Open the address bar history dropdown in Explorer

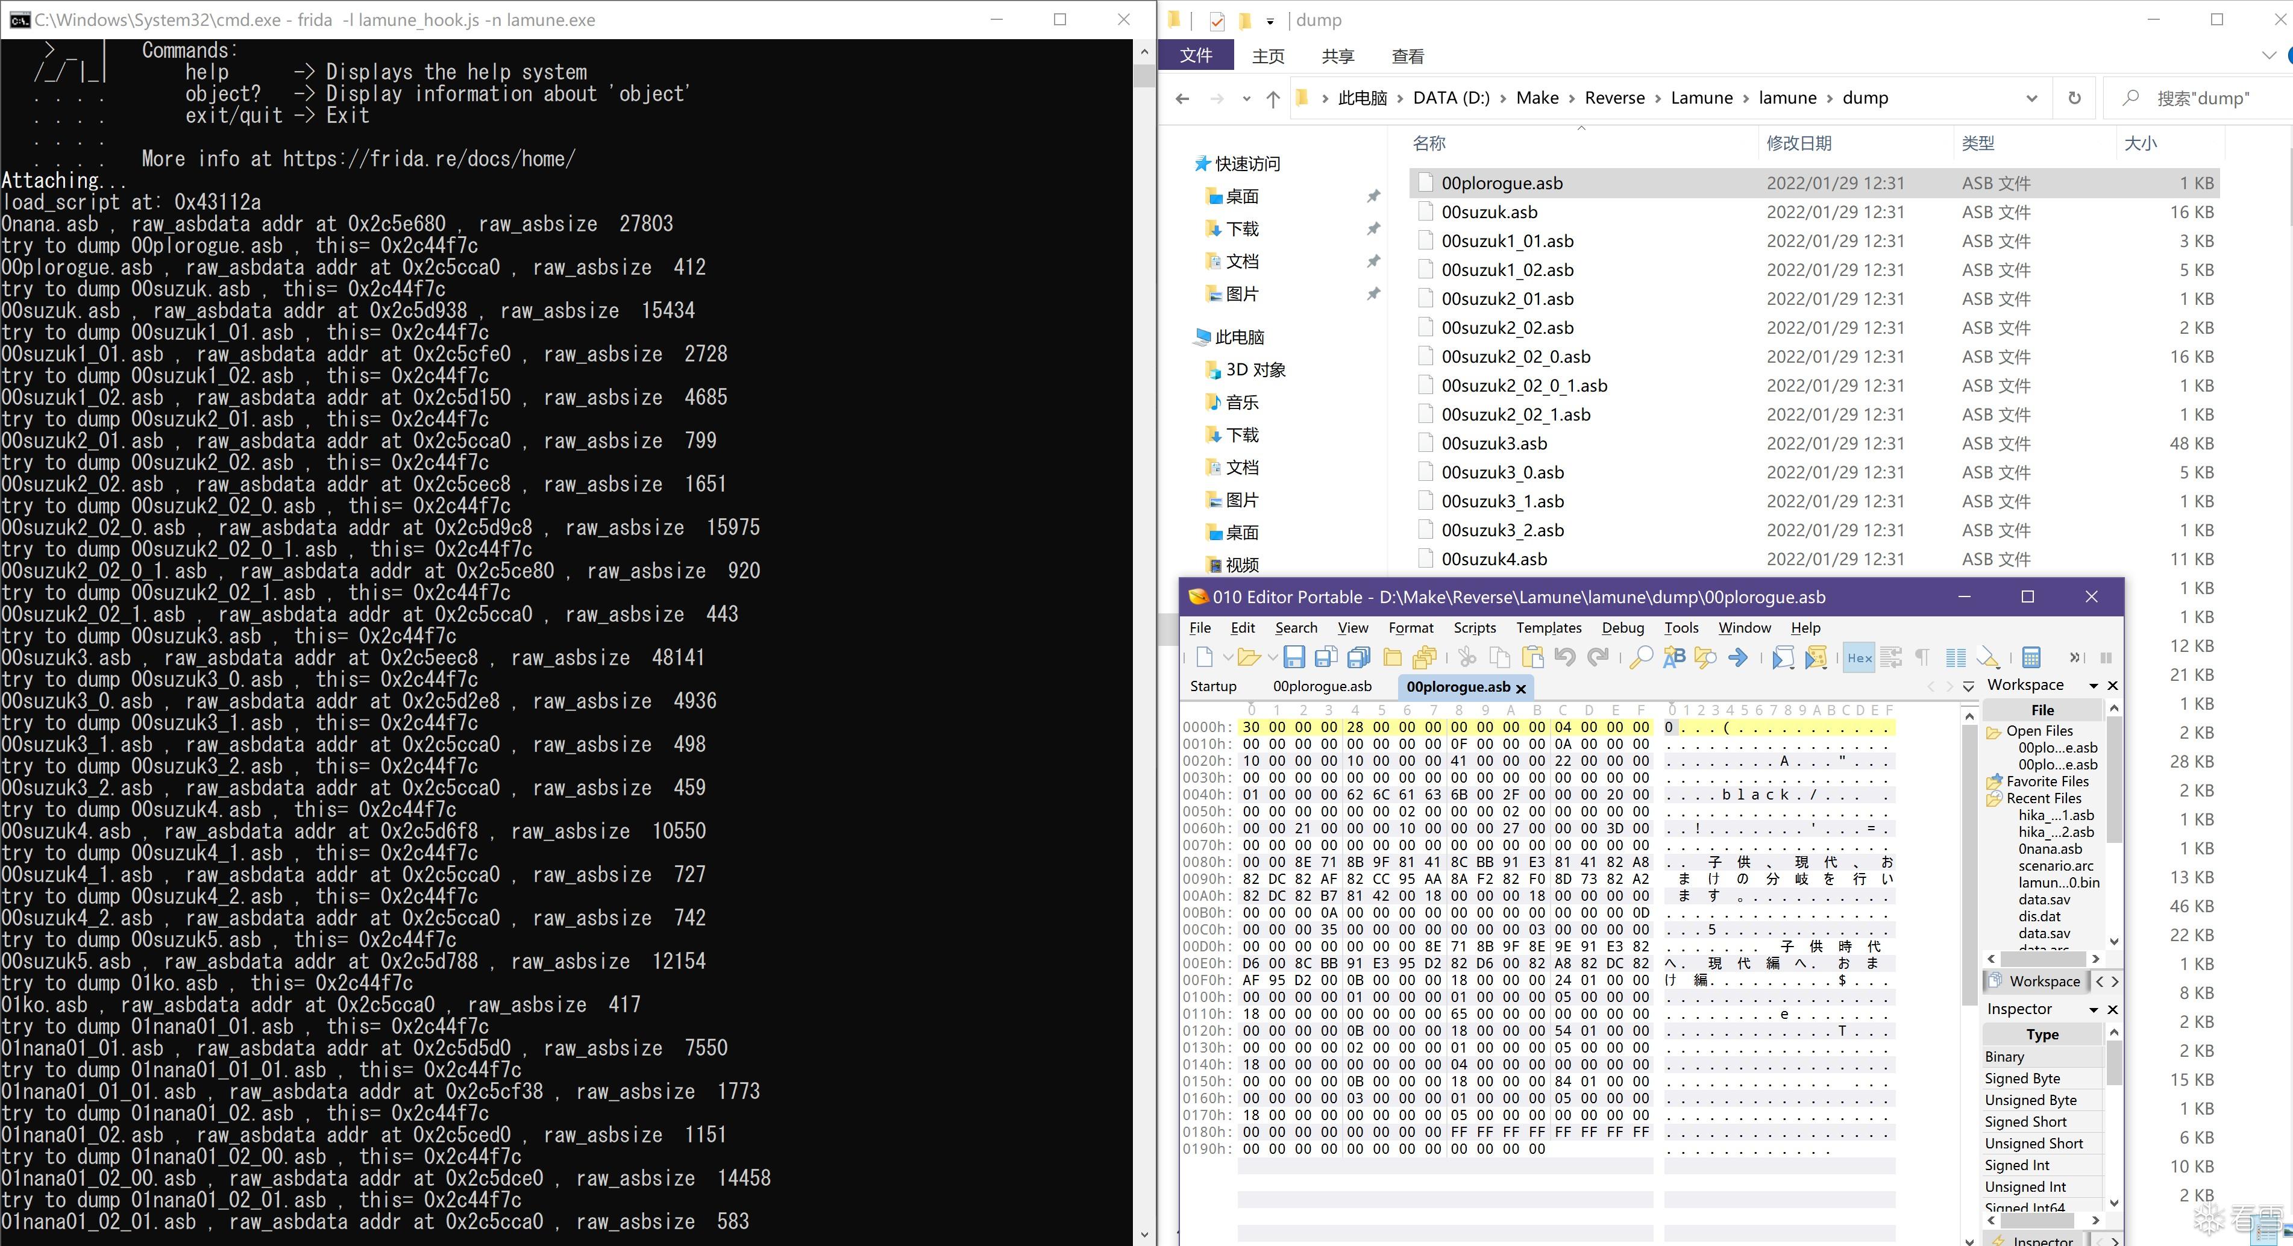click(2032, 98)
